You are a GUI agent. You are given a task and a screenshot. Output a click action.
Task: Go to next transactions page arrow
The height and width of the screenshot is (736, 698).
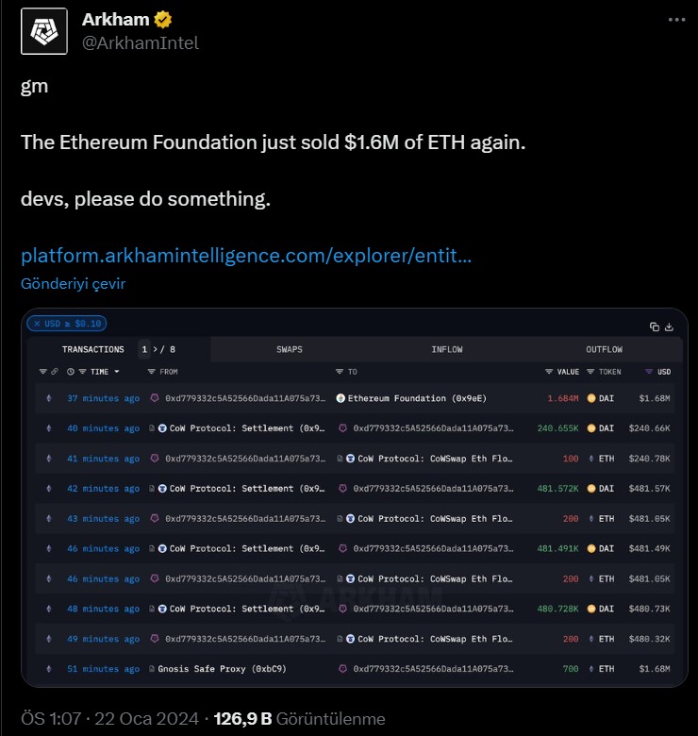(x=155, y=349)
